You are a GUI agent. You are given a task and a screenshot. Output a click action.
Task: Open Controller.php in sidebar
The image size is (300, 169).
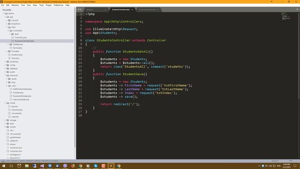[x=21, y=38]
